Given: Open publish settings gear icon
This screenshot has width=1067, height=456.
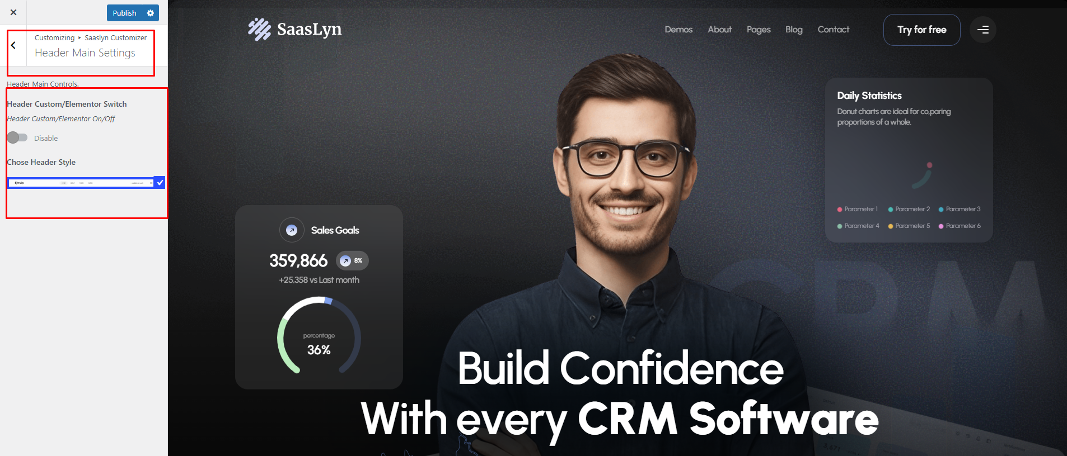Looking at the screenshot, I should [x=151, y=13].
